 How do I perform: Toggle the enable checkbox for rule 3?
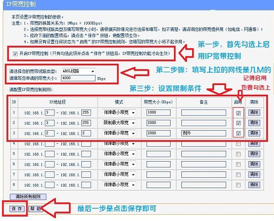click(238, 134)
